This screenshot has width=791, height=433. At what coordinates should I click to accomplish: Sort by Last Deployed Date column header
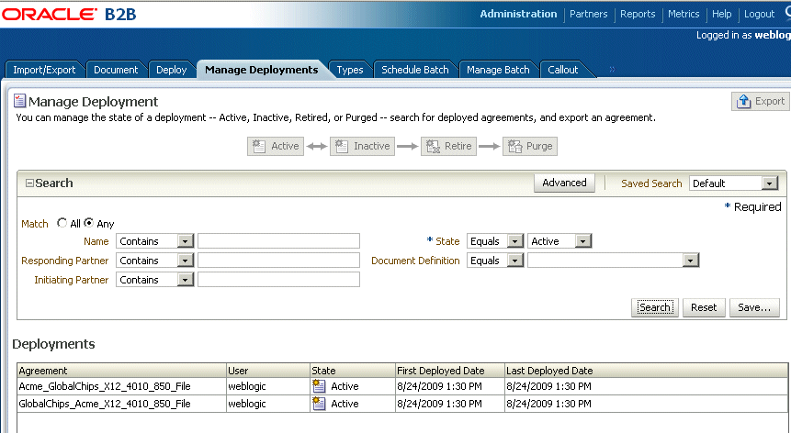[646, 371]
